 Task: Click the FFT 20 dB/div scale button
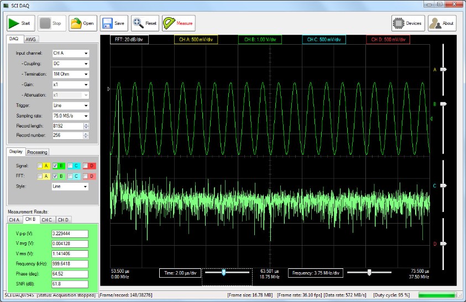(x=129, y=40)
